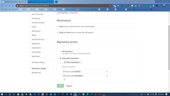Click the "Repository access" heading
Image resolution: width=170 pixels, height=96 pixels.
pyautogui.click(x=67, y=42)
